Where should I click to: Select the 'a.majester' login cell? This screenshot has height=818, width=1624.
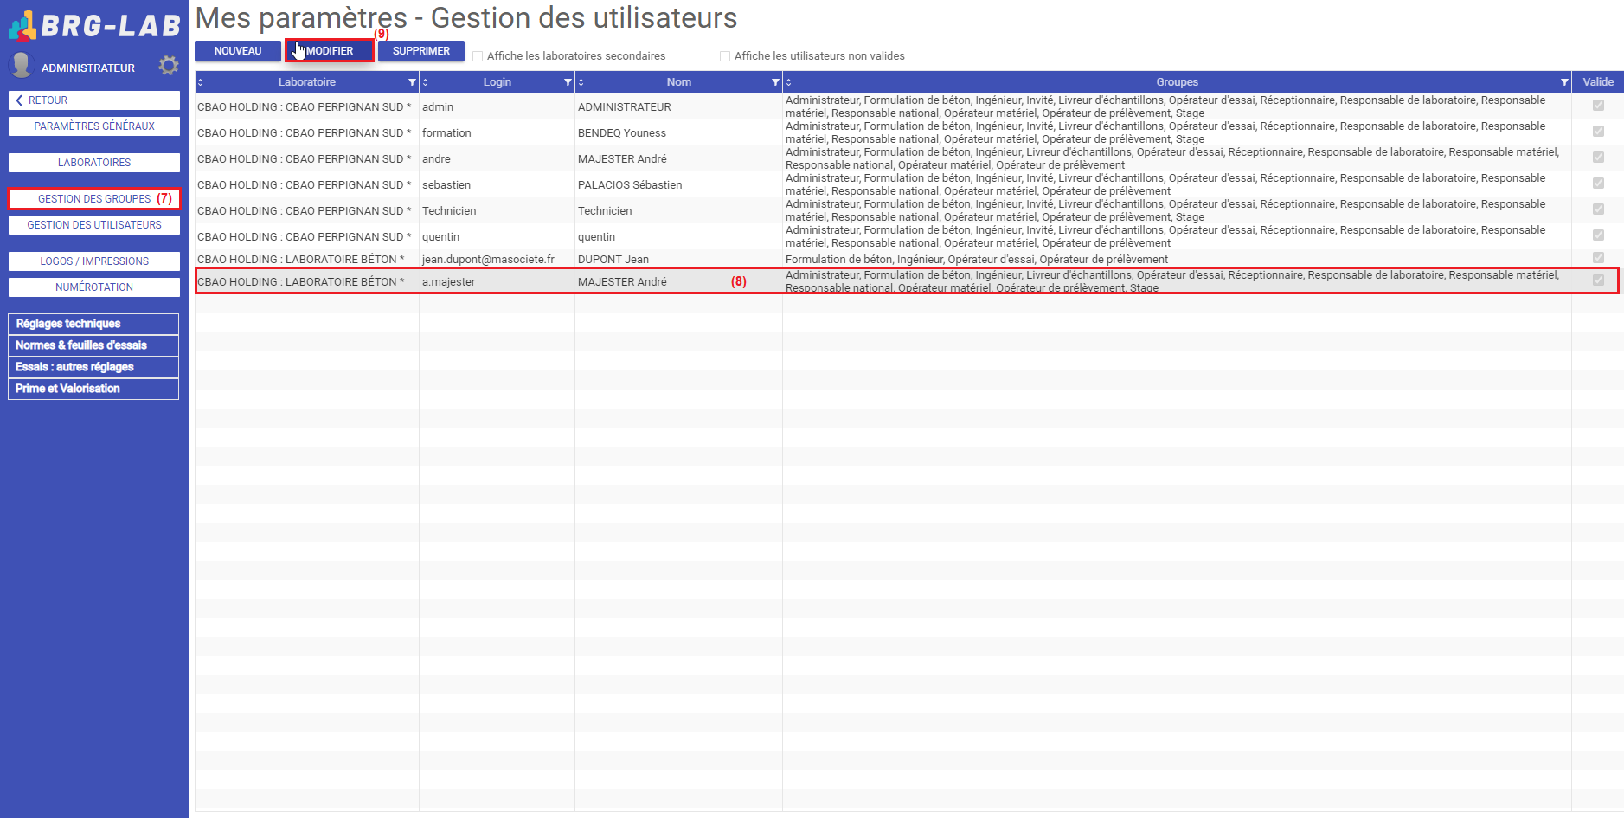click(x=497, y=281)
